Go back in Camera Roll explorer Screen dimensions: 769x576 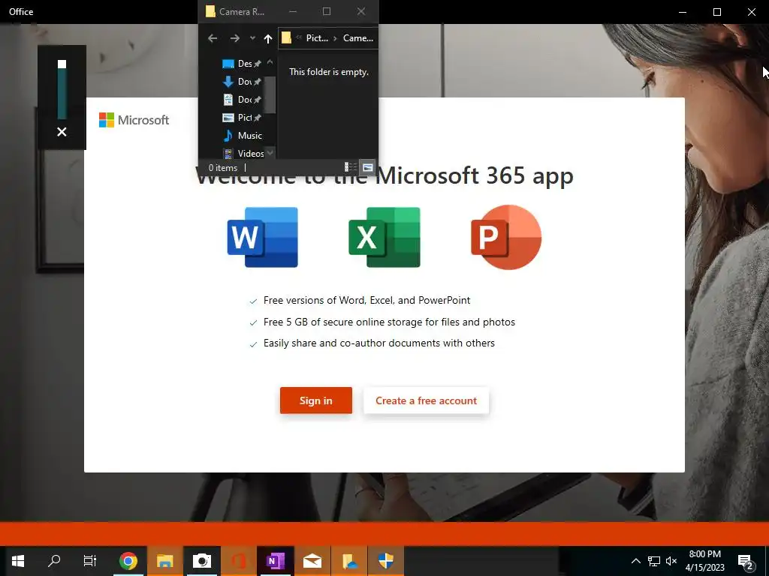(213, 38)
